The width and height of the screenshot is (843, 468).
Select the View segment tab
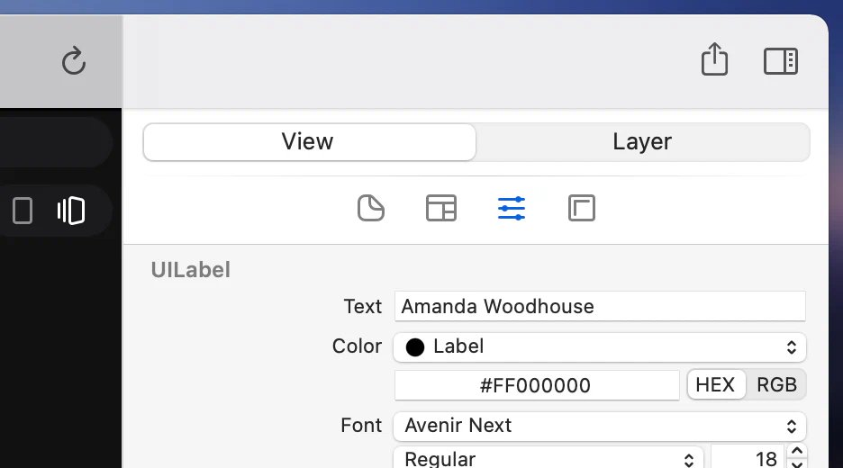[309, 142]
